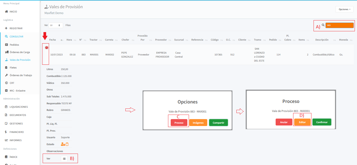
Task: Click the search field containing 883
Action: point(340,25)
